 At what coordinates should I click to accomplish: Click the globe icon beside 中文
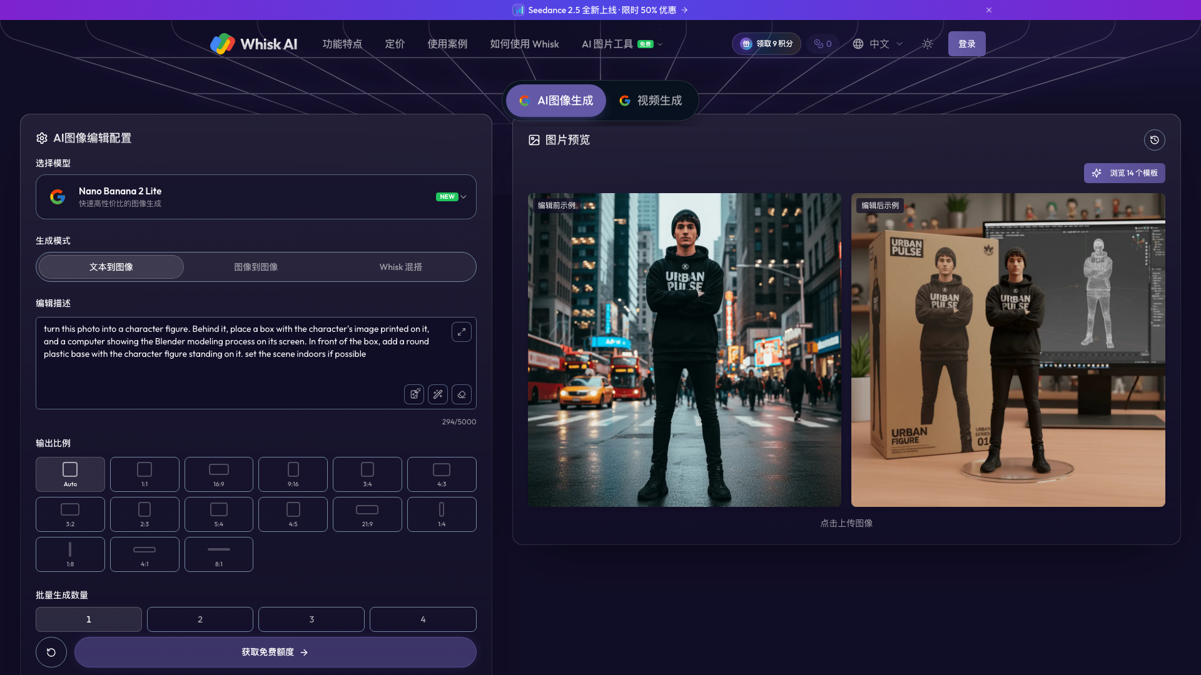click(858, 44)
